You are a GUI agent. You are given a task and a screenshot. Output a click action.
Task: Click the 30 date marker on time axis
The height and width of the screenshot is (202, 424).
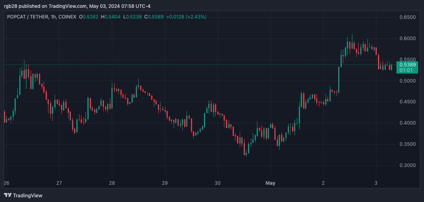click(218, 183)
